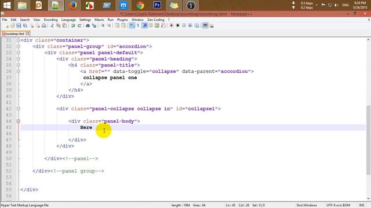Collapse the panel-body fold at line 44
The width and height of the screenshot is (371, 208).
pos(18,121)
